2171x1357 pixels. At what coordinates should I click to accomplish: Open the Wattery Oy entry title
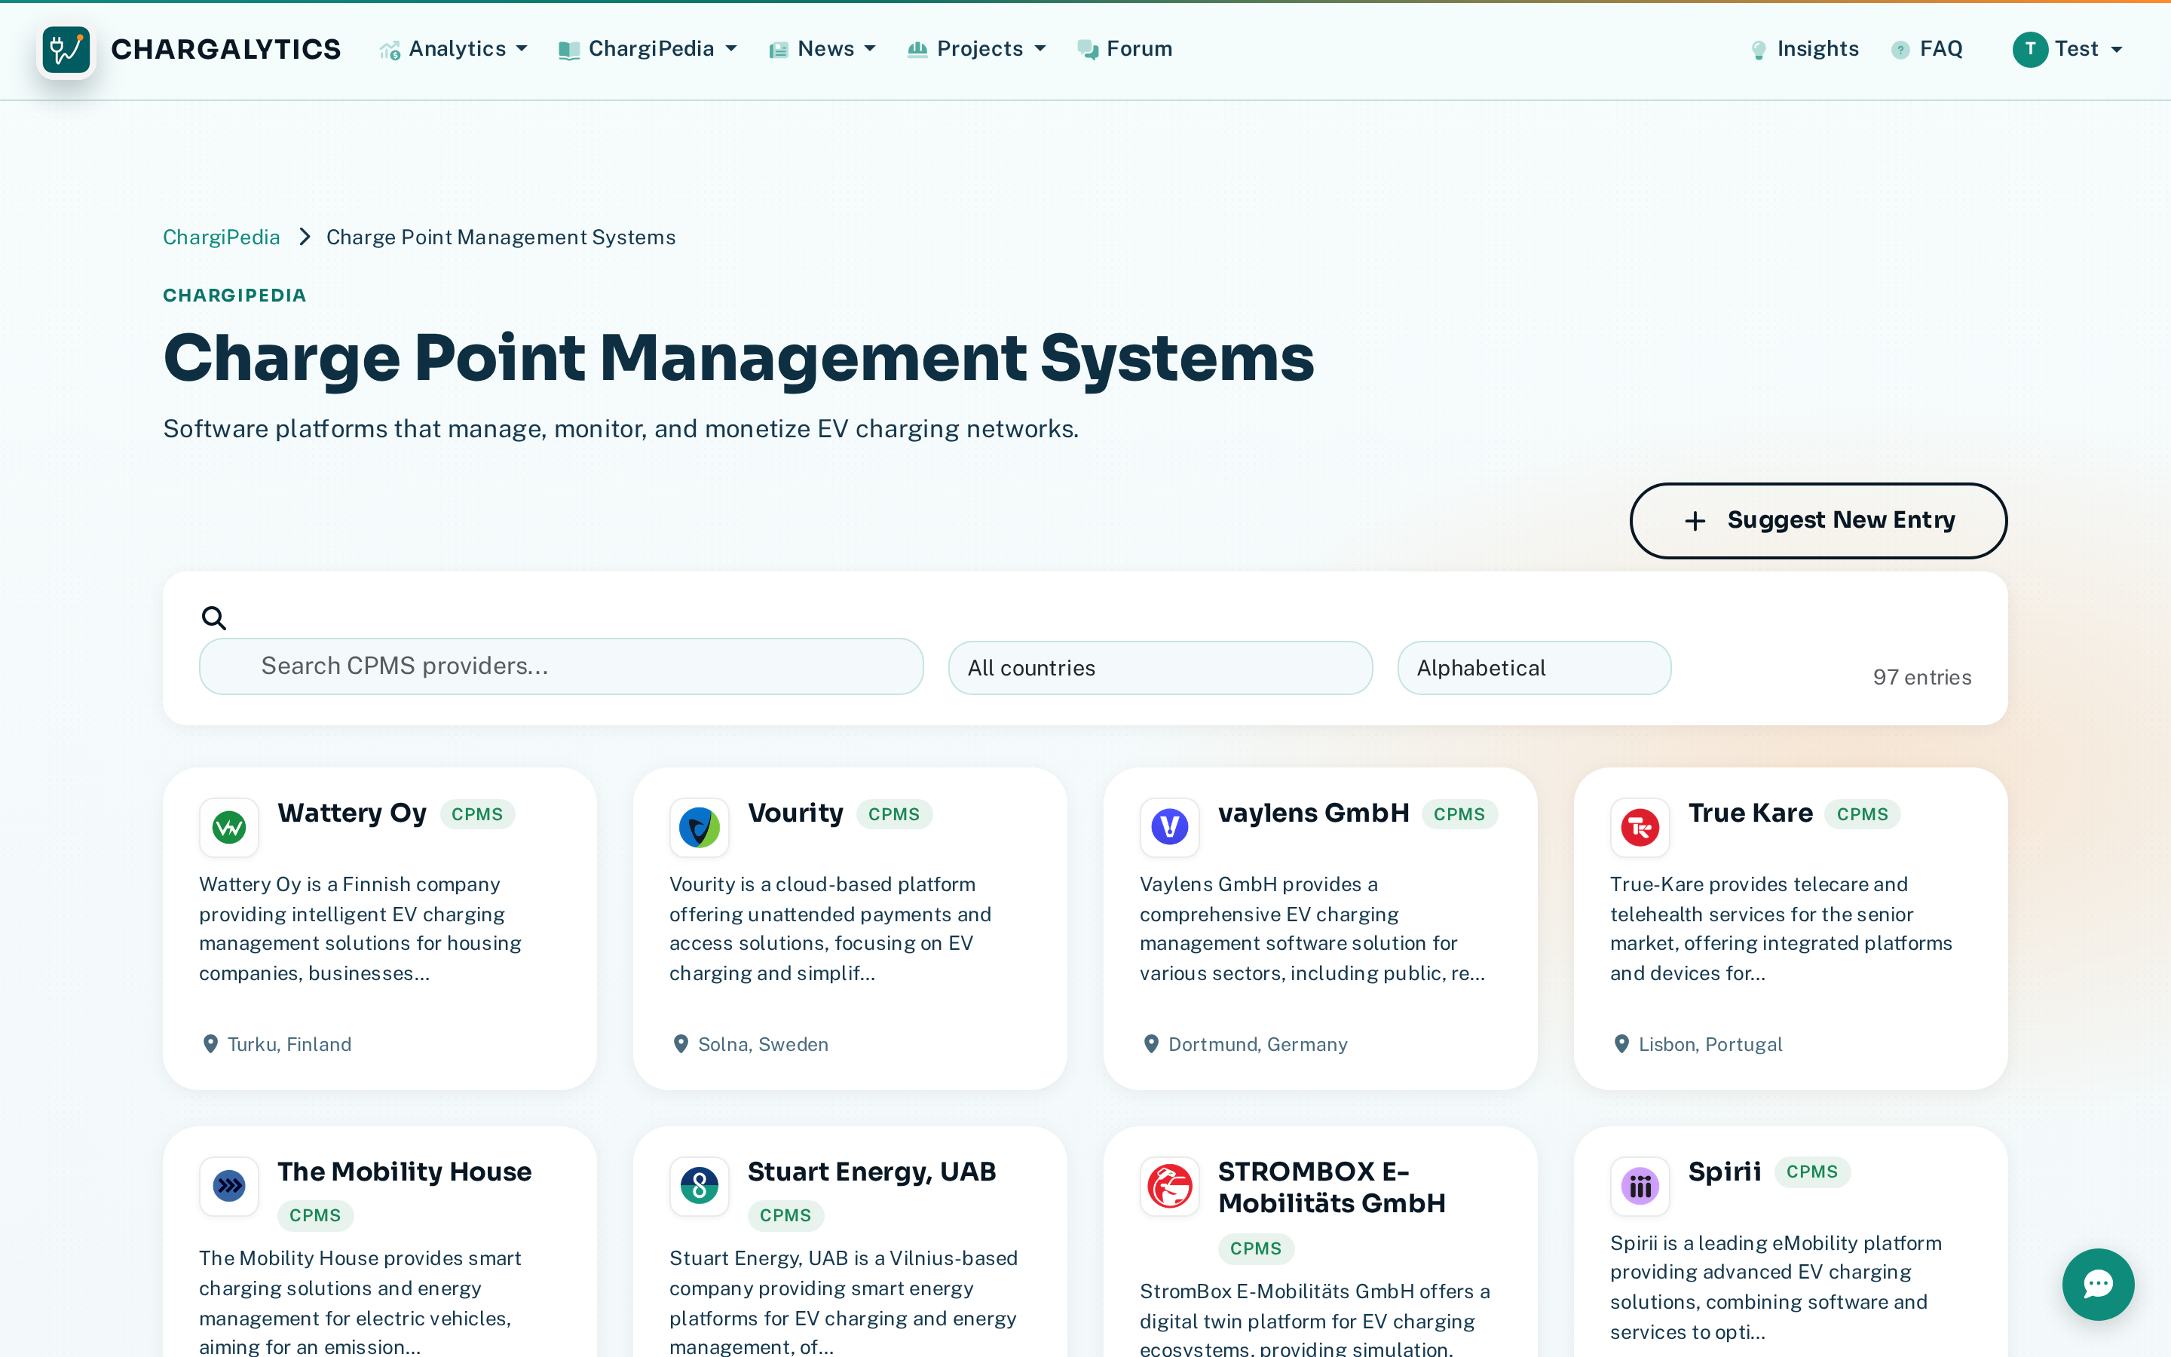click(352, 813)
